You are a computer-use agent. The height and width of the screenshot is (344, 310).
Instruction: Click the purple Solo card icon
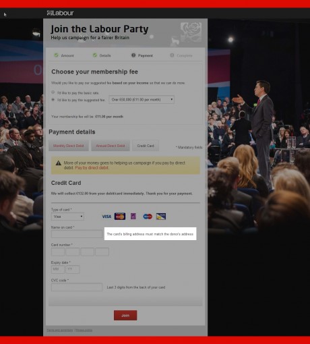133,217
